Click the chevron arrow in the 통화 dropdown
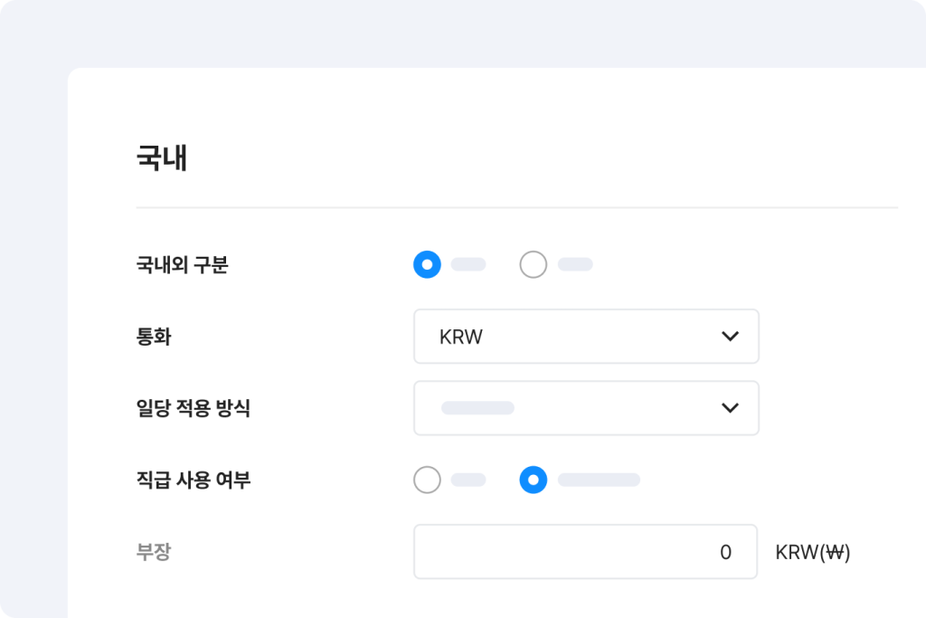The height and width of the screenshot is (618, 926). 731,337
